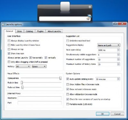Screen dimensions: 128x120
Task: Toggle vertically centering checkbox
Action: coord(46,58)
